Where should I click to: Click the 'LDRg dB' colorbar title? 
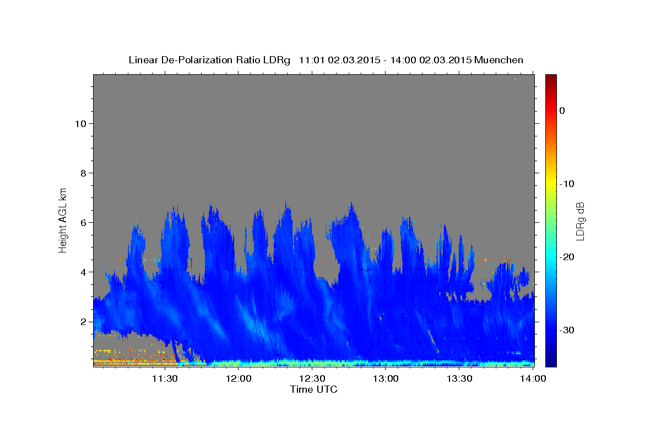point(581,221)
